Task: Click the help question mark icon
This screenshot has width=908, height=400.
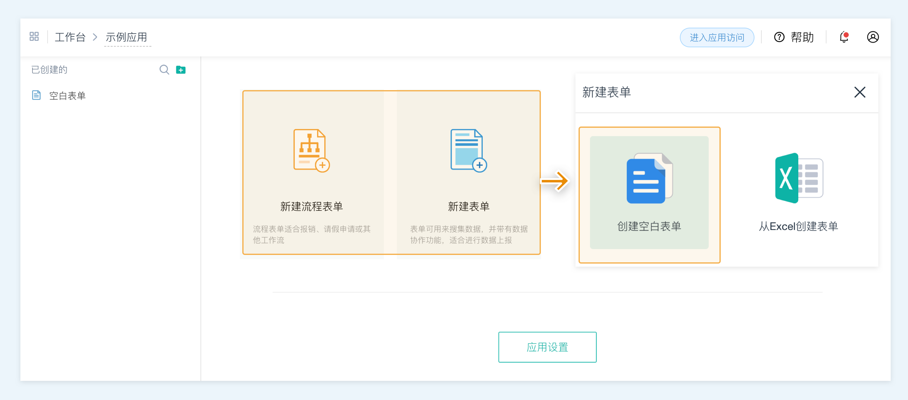Action: pyautogui.click(x=779, y=37)
